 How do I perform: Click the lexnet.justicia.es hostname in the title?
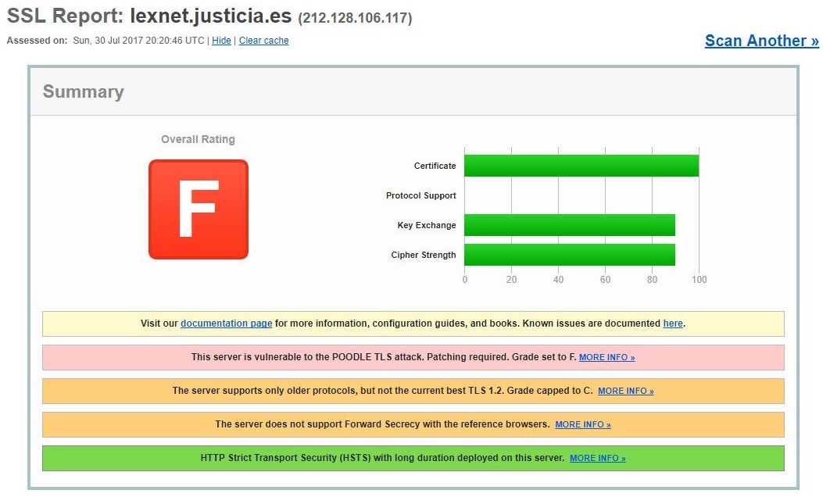[x=211, y=16]
